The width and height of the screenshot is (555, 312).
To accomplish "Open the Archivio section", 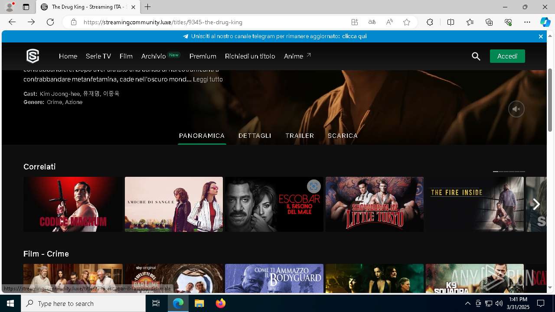I will click(153, 56).
